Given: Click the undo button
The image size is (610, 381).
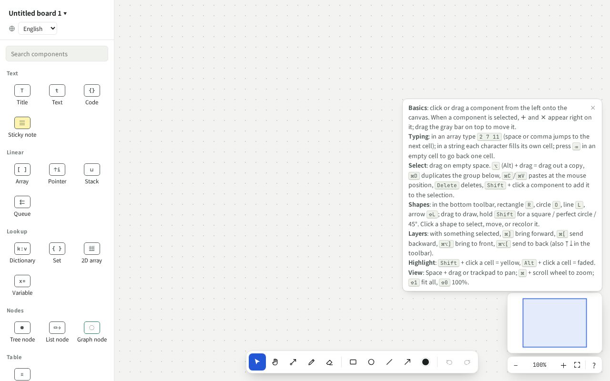Looking at the screenshot, I should click(x=449, y=362).
